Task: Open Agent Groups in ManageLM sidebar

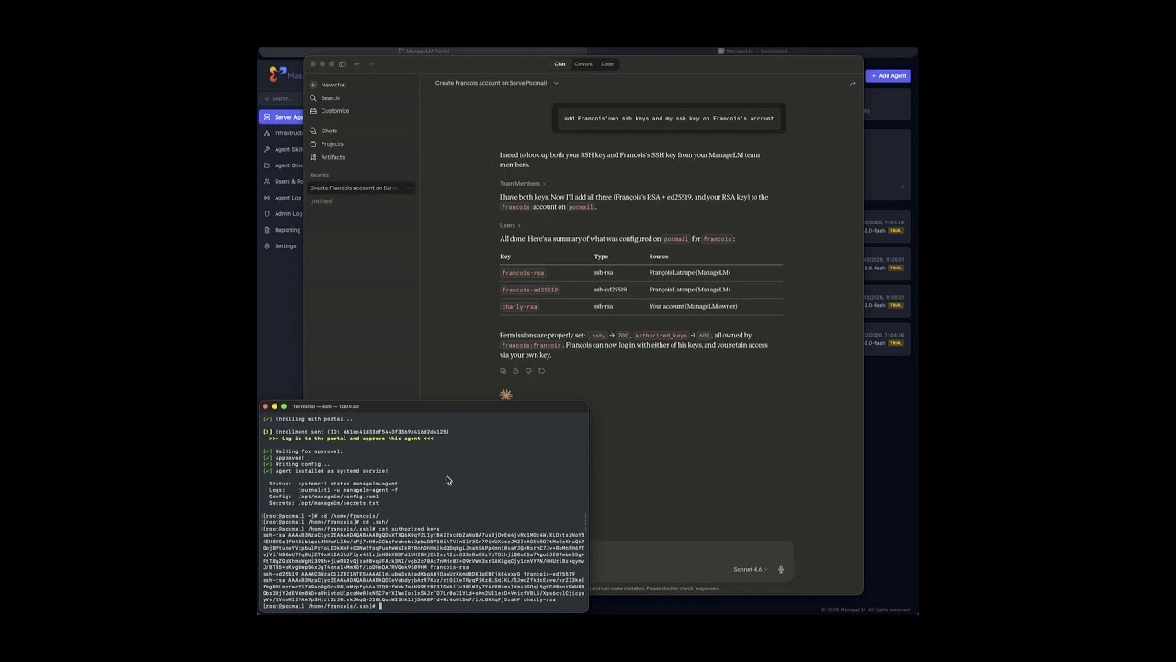Action: (x=282, y=165)
